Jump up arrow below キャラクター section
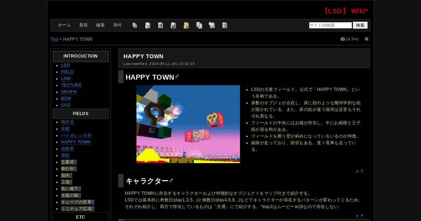Screen dimensions: 421x221 (x=357, y=215)
